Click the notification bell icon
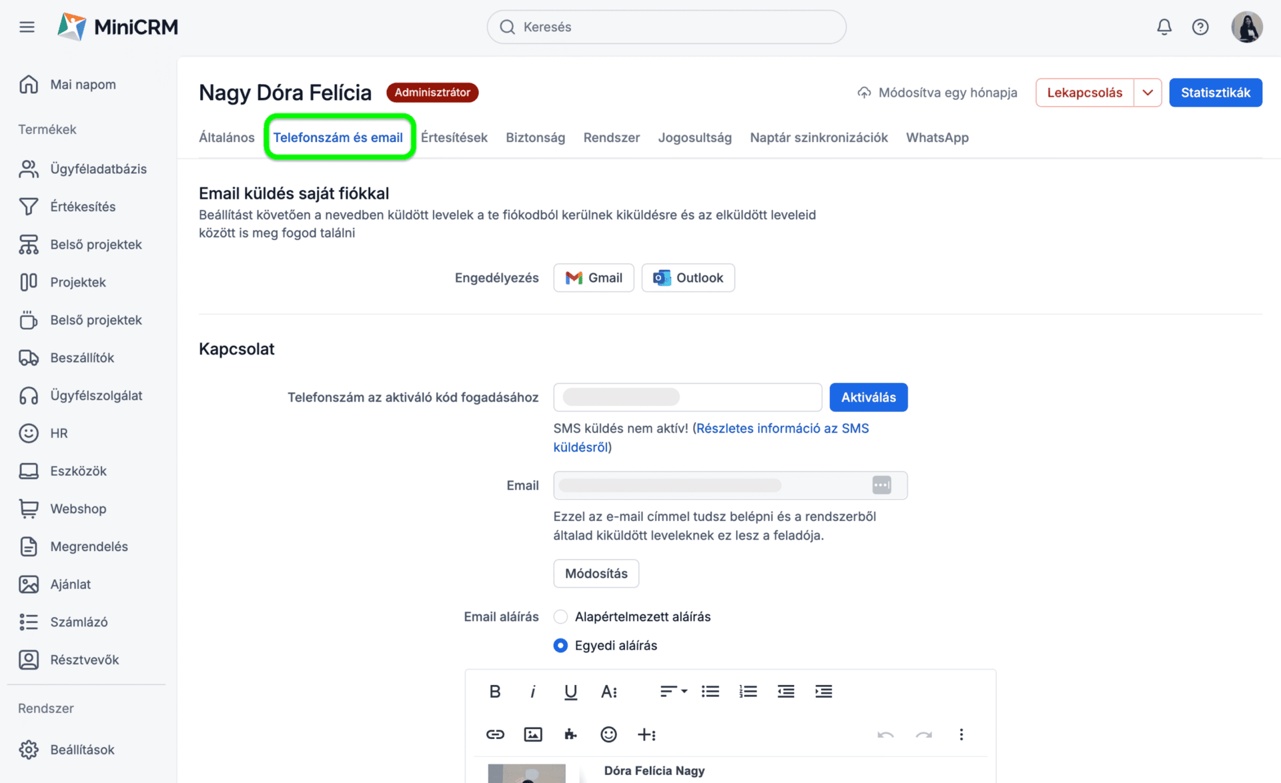Image resolution: width=1281 pixels, height=783 pixels. pyautogui.click(x=1164, y=27)
